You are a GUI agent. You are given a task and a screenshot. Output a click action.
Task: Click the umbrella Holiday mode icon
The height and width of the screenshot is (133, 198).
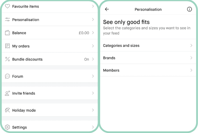click(8, 110)
